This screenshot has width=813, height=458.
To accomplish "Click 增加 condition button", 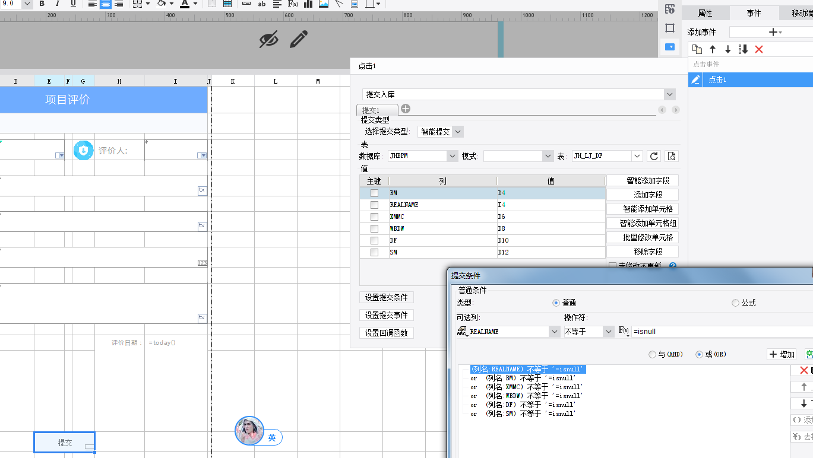I will (782, 354).
